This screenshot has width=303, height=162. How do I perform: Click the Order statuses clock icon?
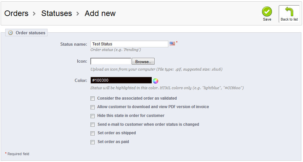tap(10, 33)
